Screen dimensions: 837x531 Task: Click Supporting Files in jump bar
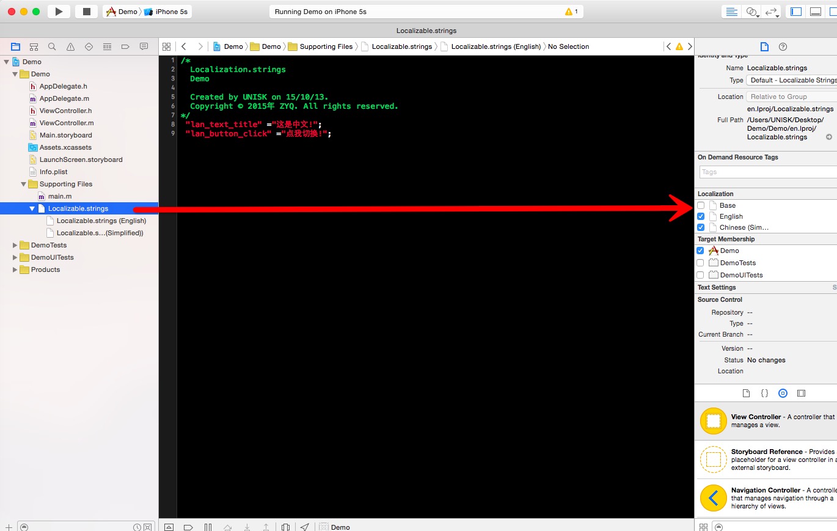pyautogui.click(x=320, y=46)
